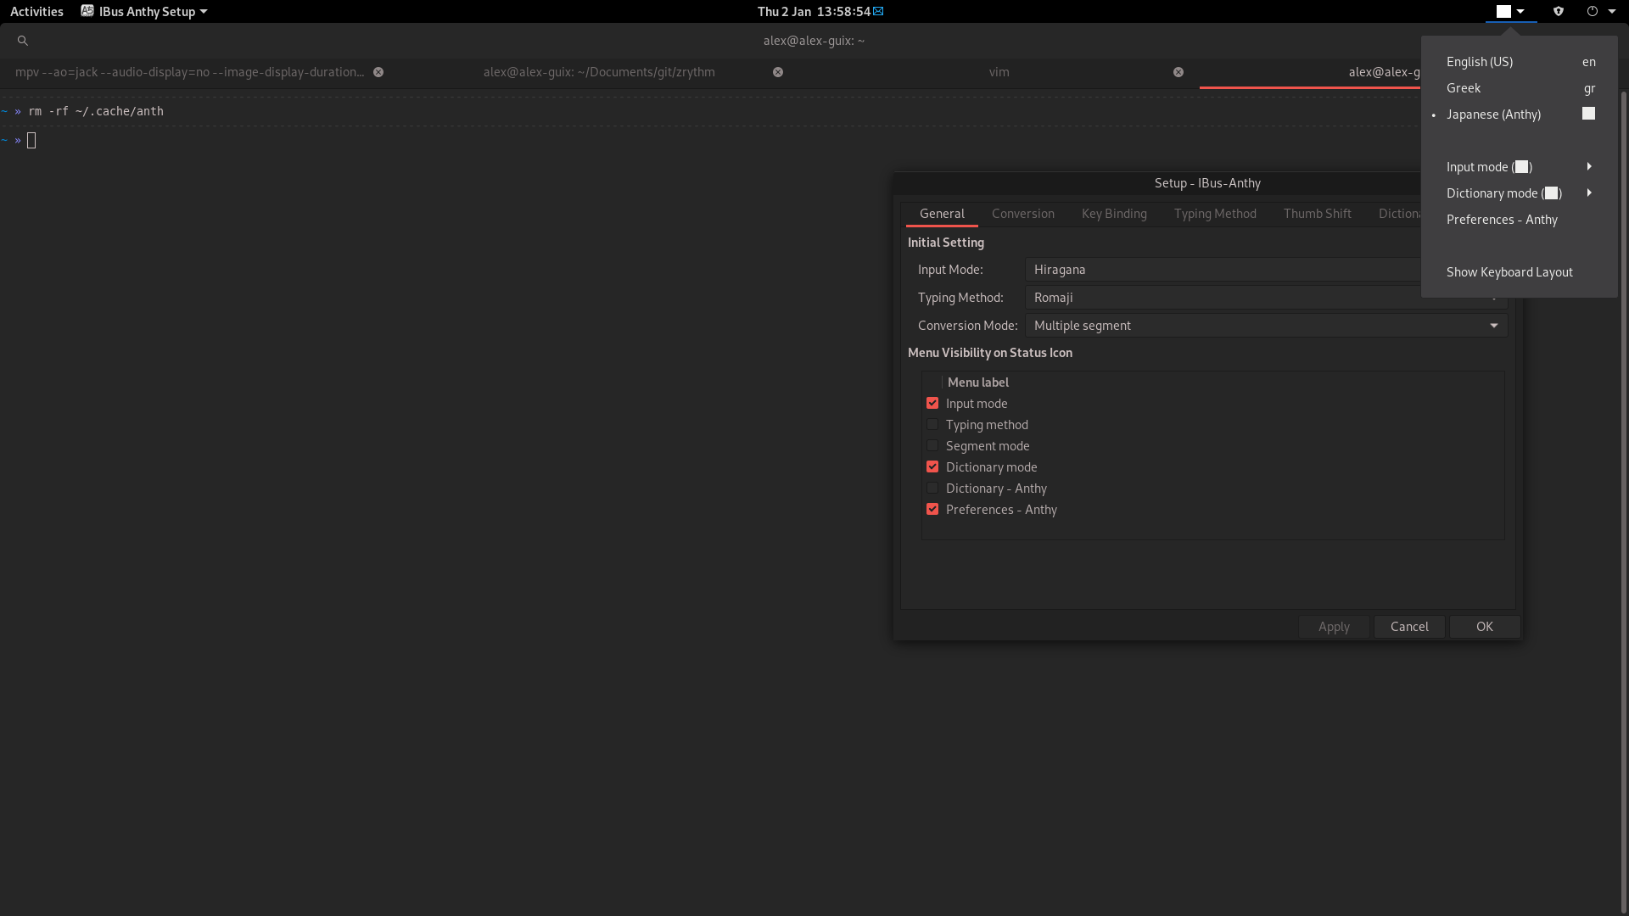Open the Conversion Mode dropdown
Image resolution: width=1629 pixels, height=916 pixels.
1265,326
